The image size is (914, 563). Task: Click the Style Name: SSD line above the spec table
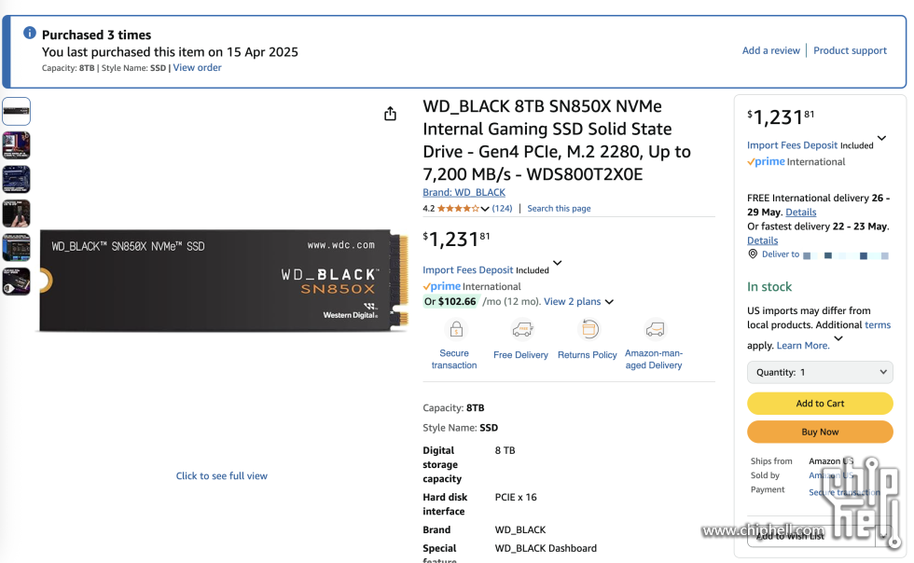tap(460, 428)
